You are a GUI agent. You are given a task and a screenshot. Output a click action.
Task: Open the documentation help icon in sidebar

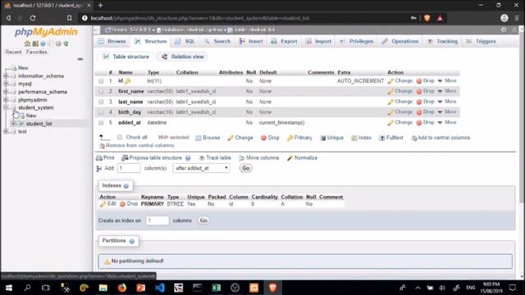coord(43,43)
